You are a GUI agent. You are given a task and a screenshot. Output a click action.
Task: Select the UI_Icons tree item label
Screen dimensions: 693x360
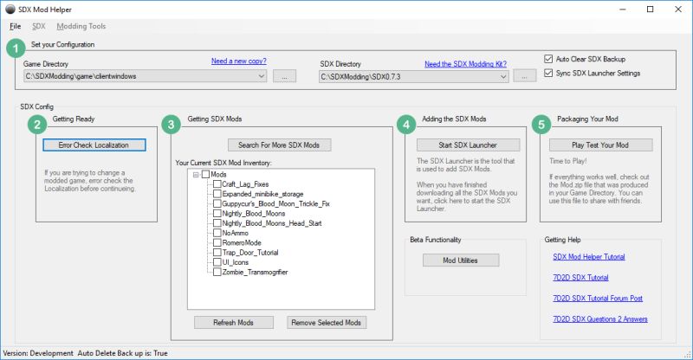(x=236, y=262)
